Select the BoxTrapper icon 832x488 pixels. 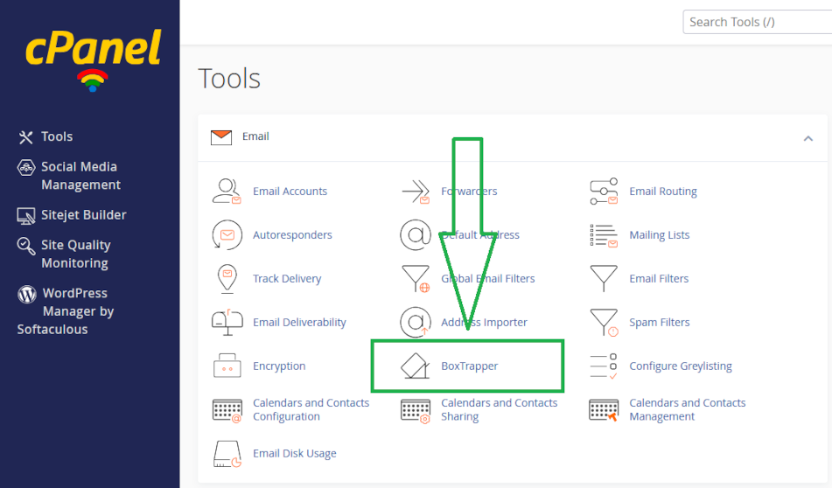(x=415, y=366)
